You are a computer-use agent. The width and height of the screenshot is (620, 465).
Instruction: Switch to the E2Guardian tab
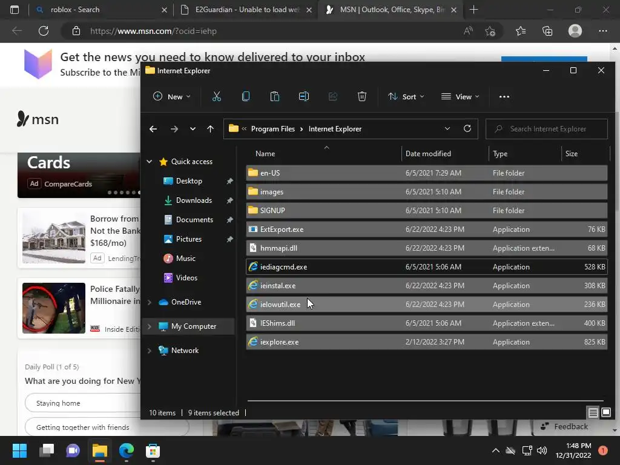[x=245, y=10]
